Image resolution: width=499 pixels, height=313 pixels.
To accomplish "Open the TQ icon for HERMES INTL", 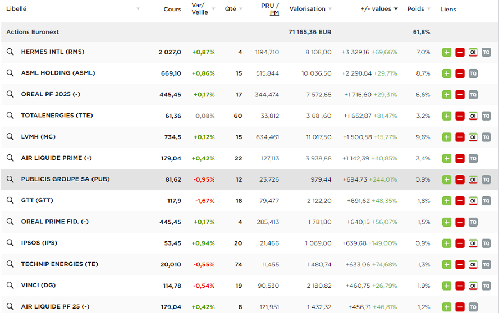I will [486, 52].
